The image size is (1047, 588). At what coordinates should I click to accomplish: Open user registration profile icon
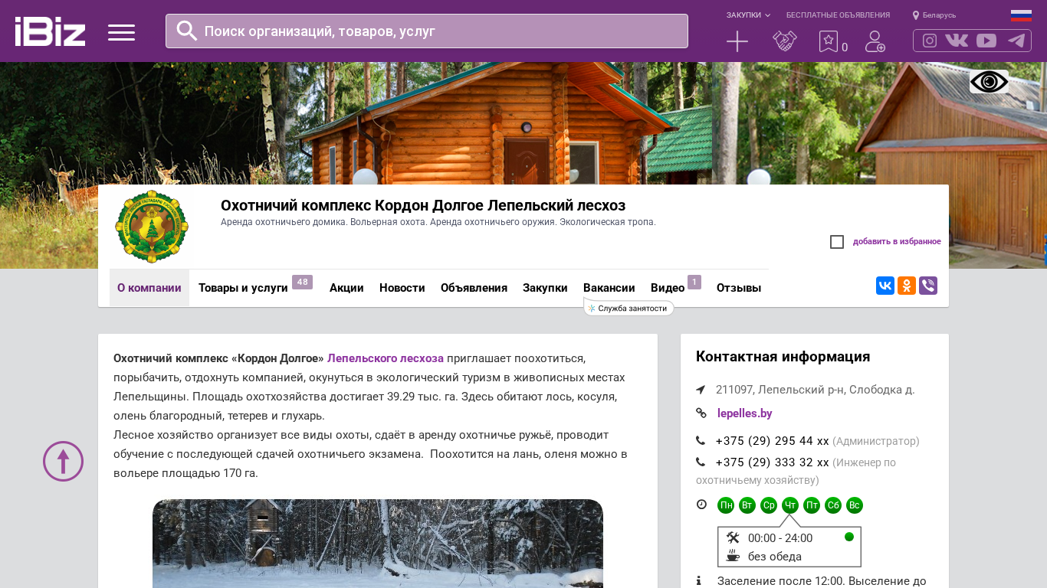click(x=875, y=41)
